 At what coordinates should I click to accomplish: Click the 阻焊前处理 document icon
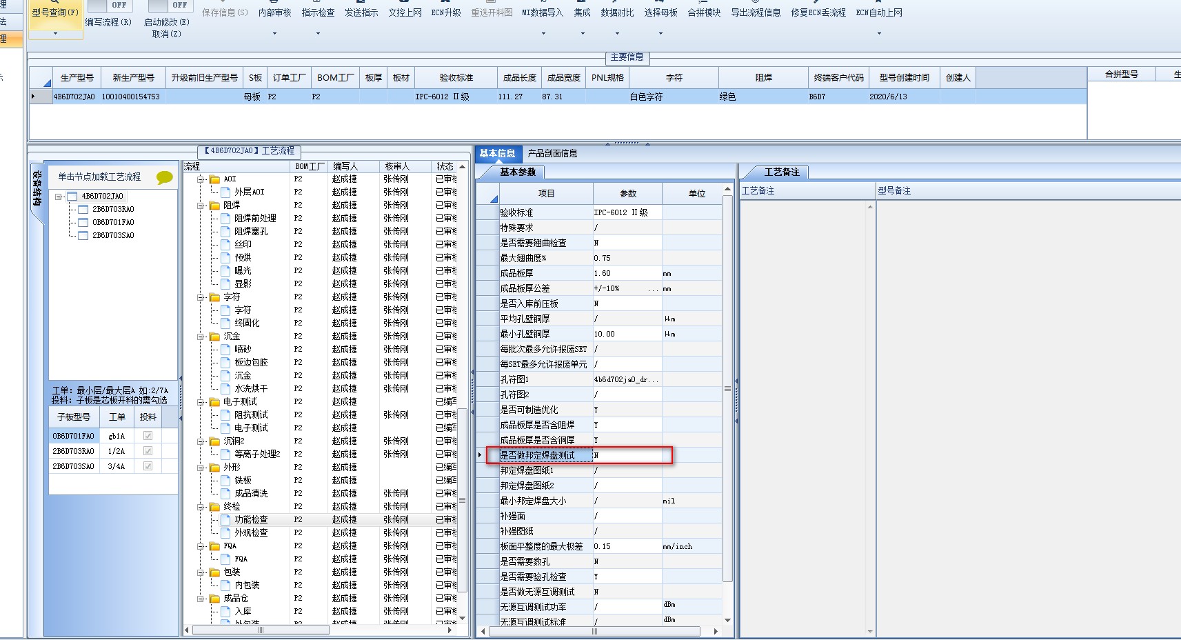click(225, 218)
